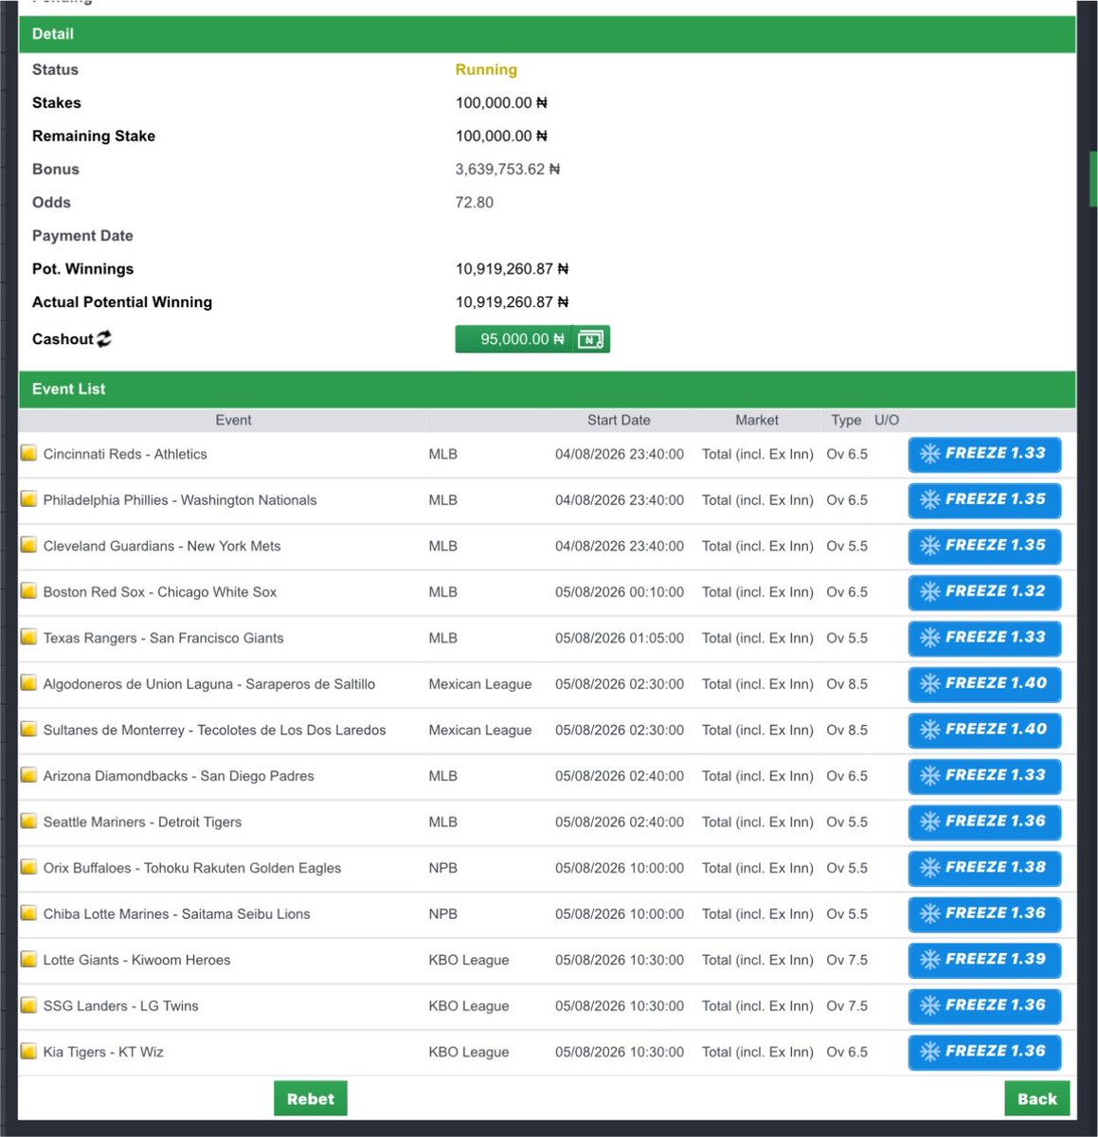Click status icon for Cincinnati Reds - Athletics
Viewport: 1098px width, 1137px height.
29,454
